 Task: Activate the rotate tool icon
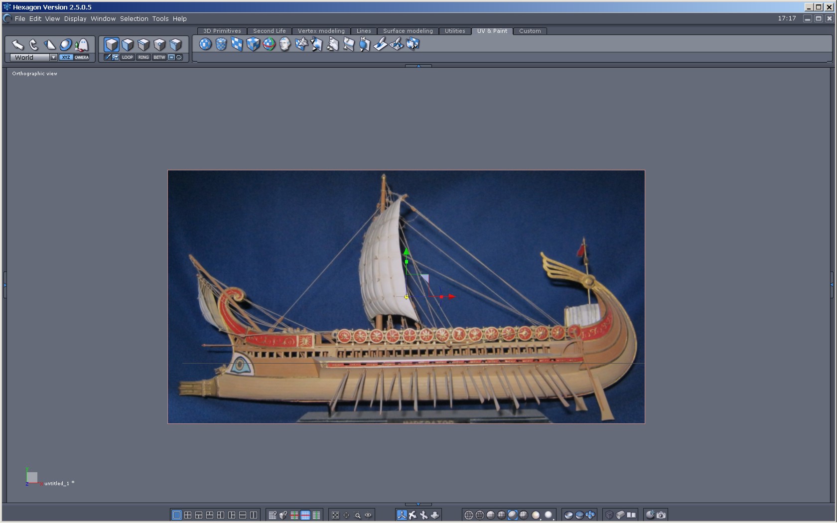pos(34,45)
